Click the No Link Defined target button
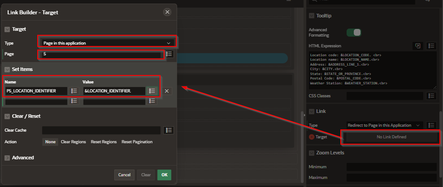This screenshot has width=443, height=187. pos(391,137)
